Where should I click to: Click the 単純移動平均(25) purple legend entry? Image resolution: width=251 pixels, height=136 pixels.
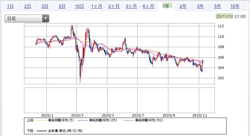pos(97,120)
